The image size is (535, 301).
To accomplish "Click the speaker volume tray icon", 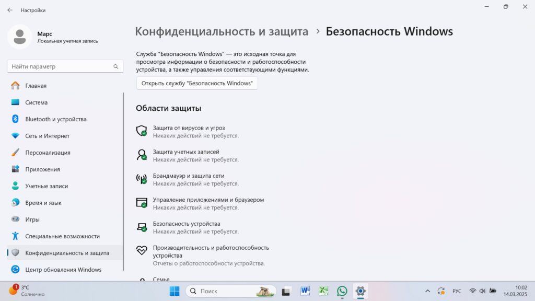I will point(482,291).
